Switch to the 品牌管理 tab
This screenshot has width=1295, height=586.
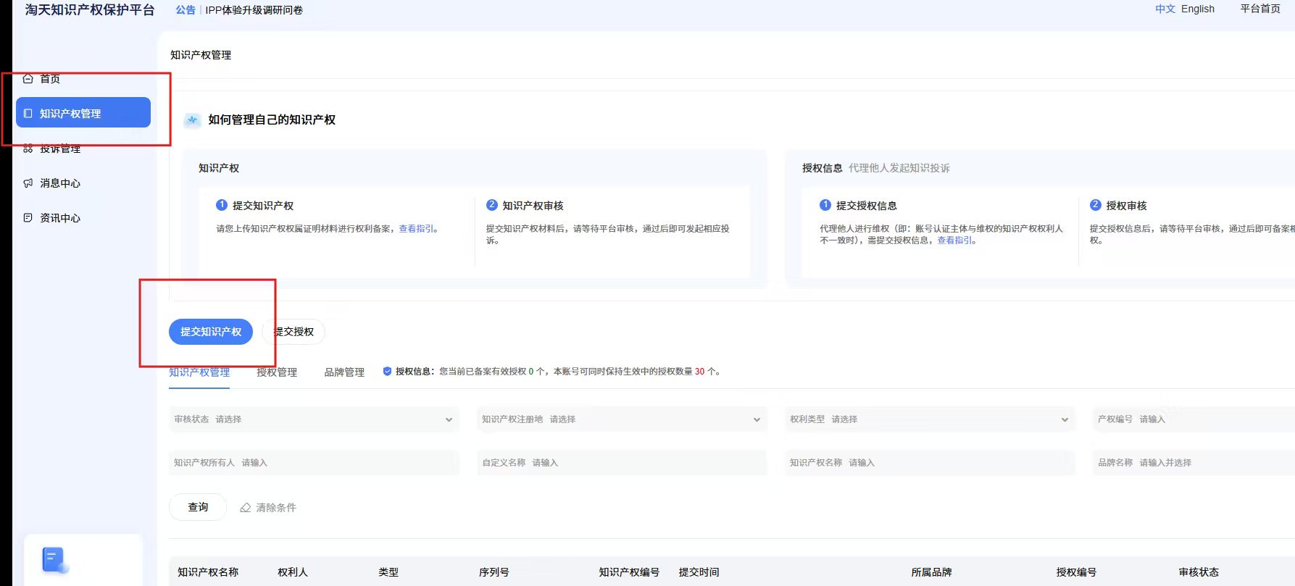click(344, 372)
